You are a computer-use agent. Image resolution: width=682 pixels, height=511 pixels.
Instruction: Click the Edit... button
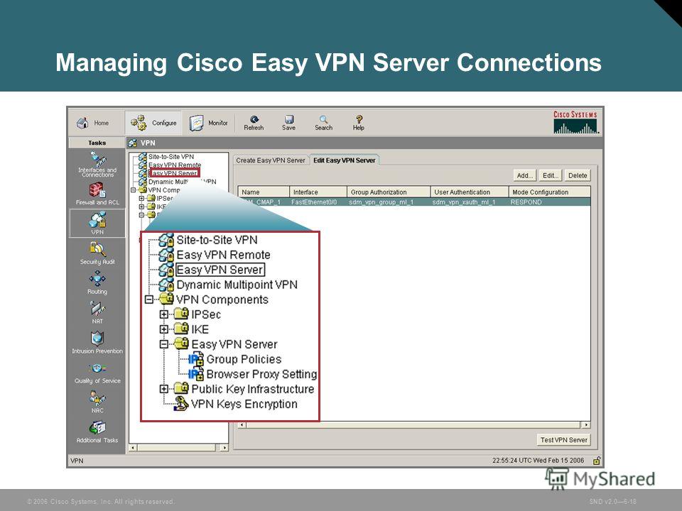[550, 175]
